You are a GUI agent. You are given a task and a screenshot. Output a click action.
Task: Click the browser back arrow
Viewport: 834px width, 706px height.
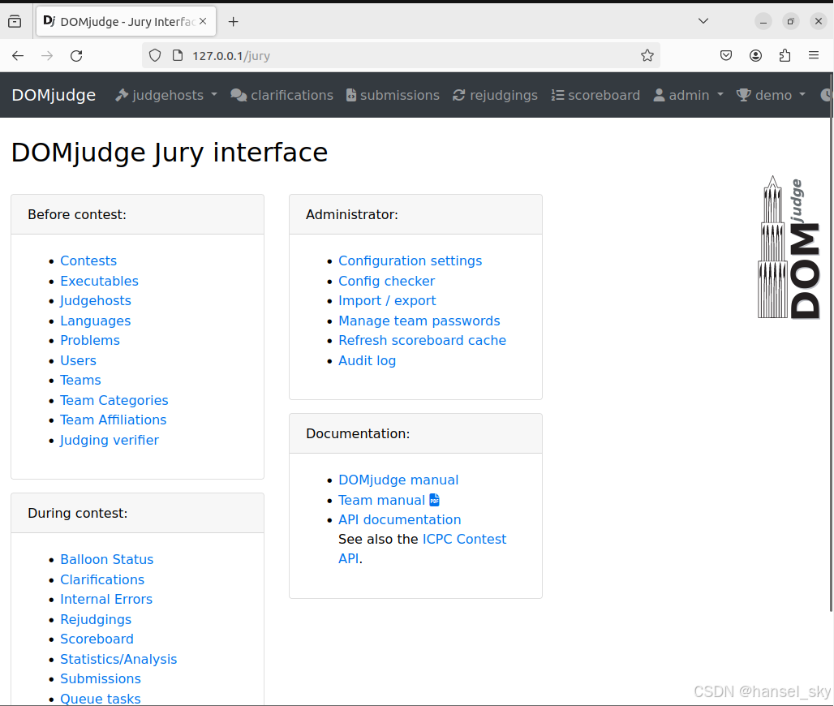pyautogui.click(x=18, y=56)
